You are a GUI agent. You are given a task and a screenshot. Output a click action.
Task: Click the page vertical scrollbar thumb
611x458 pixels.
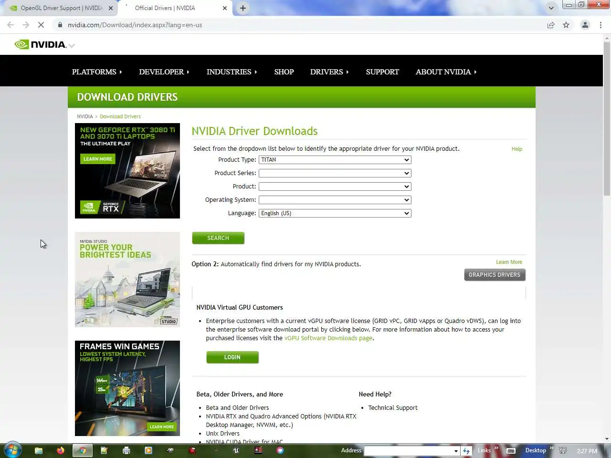coord(607,118)
